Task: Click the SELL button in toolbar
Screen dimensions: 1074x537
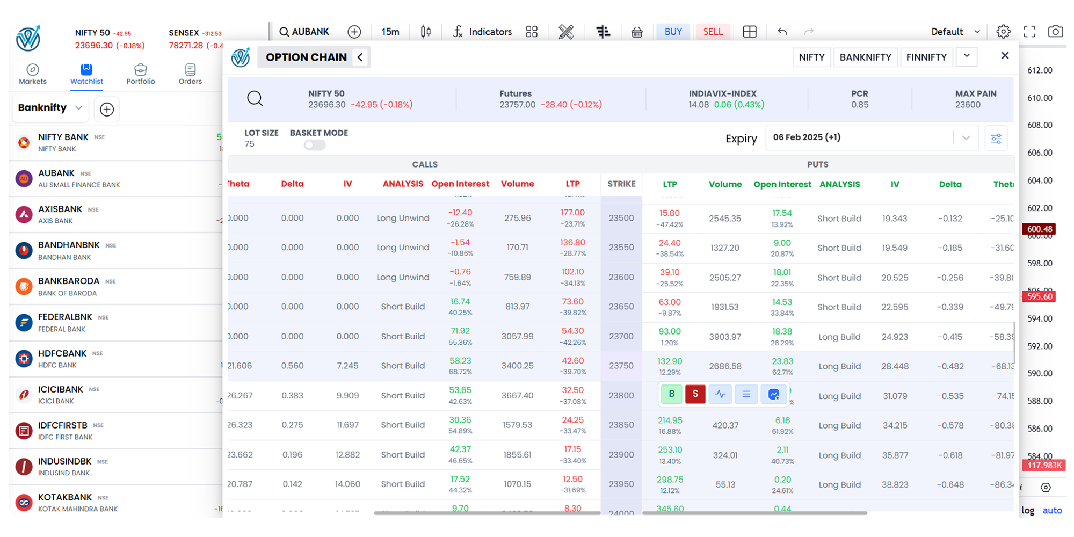Action: coord(713,32)
